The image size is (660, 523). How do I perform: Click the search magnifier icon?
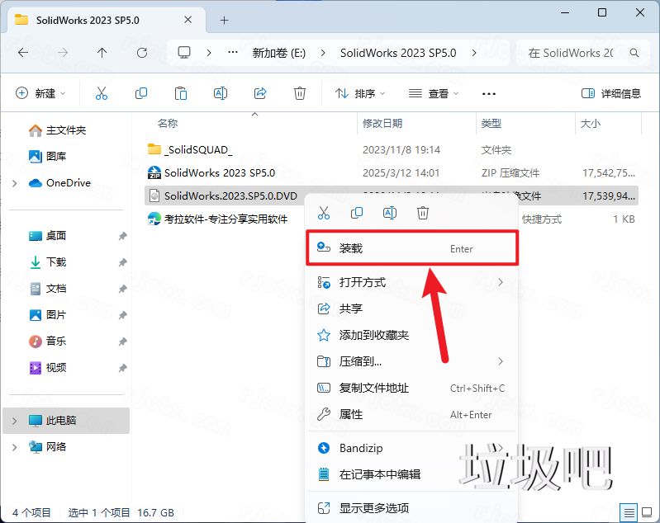(x=634, y=53)
